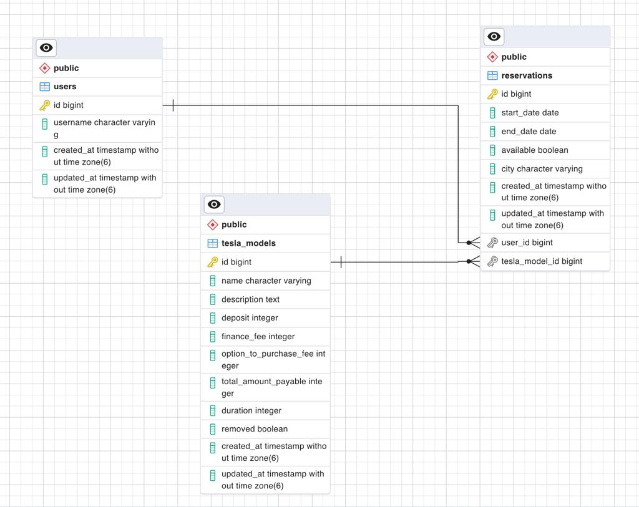
Task: Select 'username character varying' row
Action: point(97,128)
